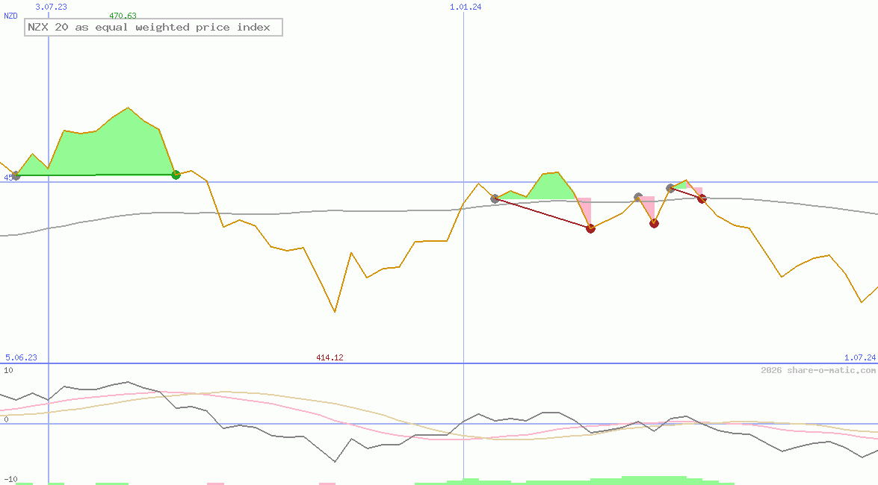This screenshot has height=485, width=878.
Task: Click the grey marker starting the short red line
Action: pos(670,188)
